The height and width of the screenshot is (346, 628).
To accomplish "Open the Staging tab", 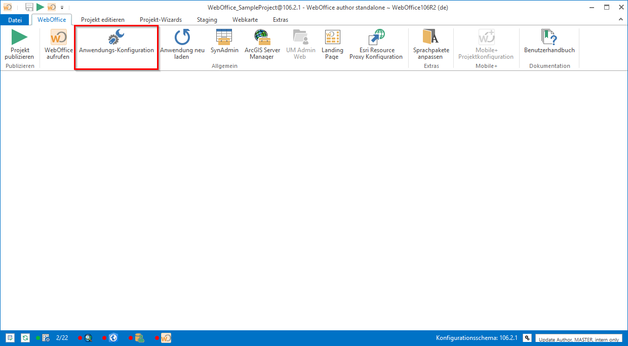I will pyautogui.click(x=207, y=20).
